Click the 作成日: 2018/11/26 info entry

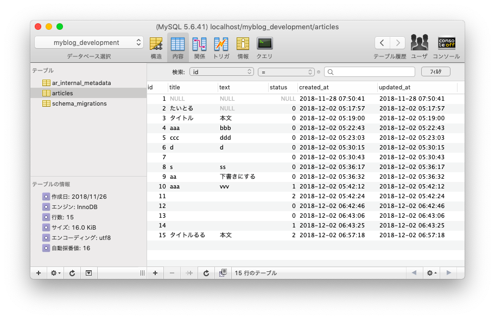pyautogui.click(x=74, y=197)
